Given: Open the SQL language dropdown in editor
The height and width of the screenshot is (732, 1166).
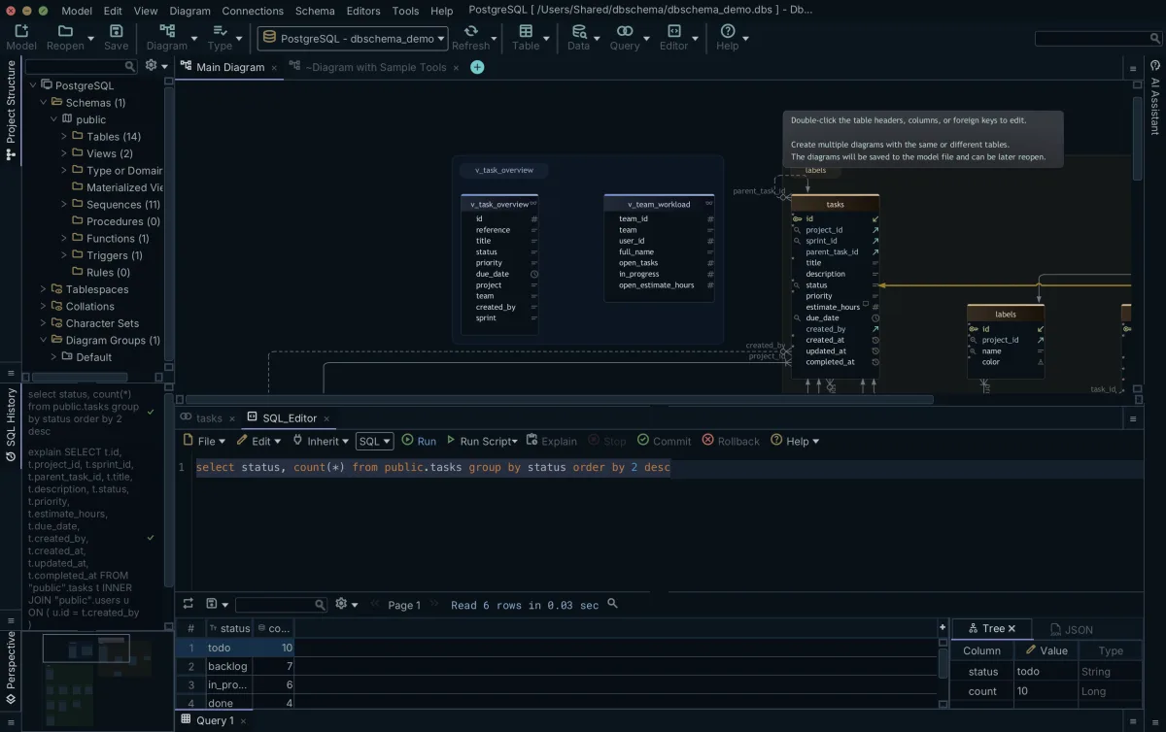Looking at the screenshot, I should click(374, 441).
